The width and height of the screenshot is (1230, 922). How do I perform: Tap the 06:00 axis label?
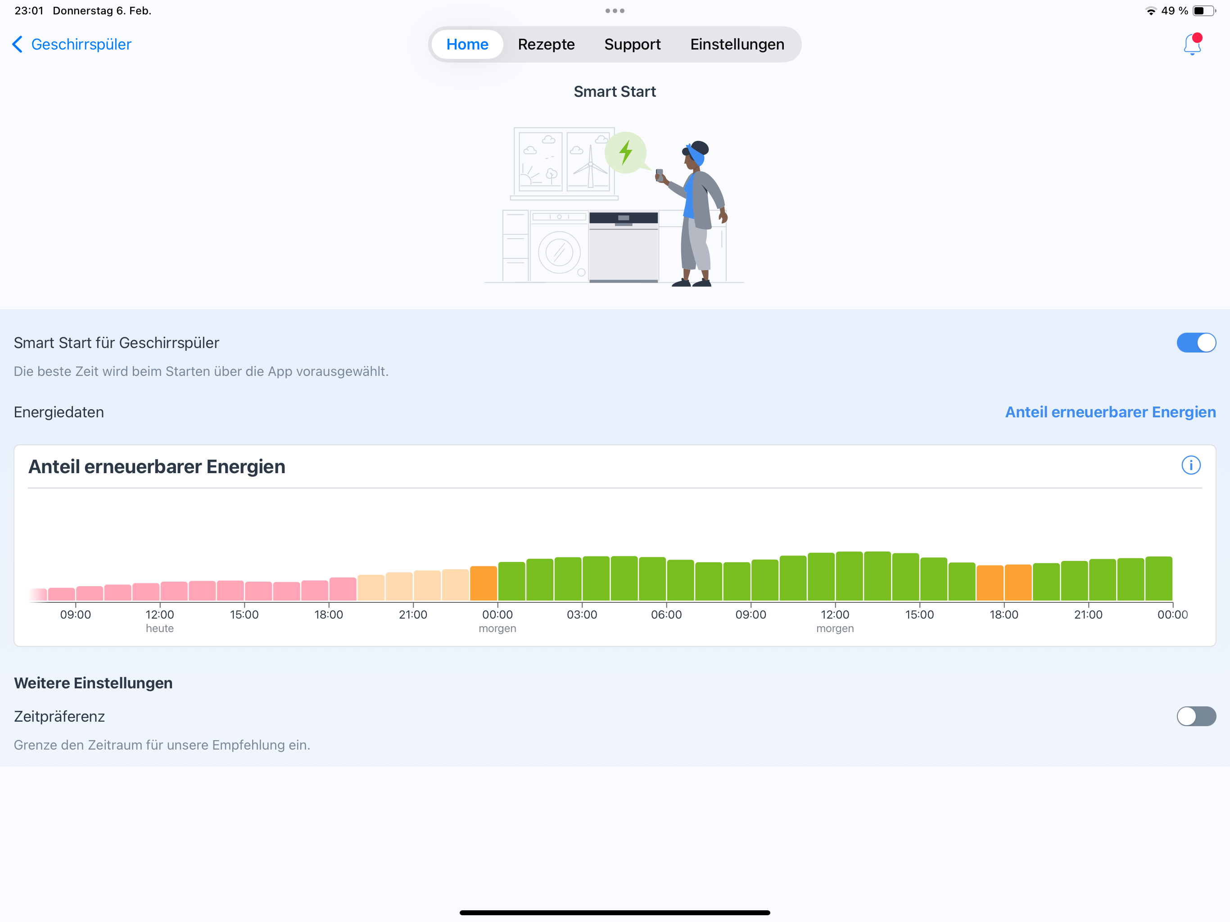pyautogui.click(x=666, y=615)
